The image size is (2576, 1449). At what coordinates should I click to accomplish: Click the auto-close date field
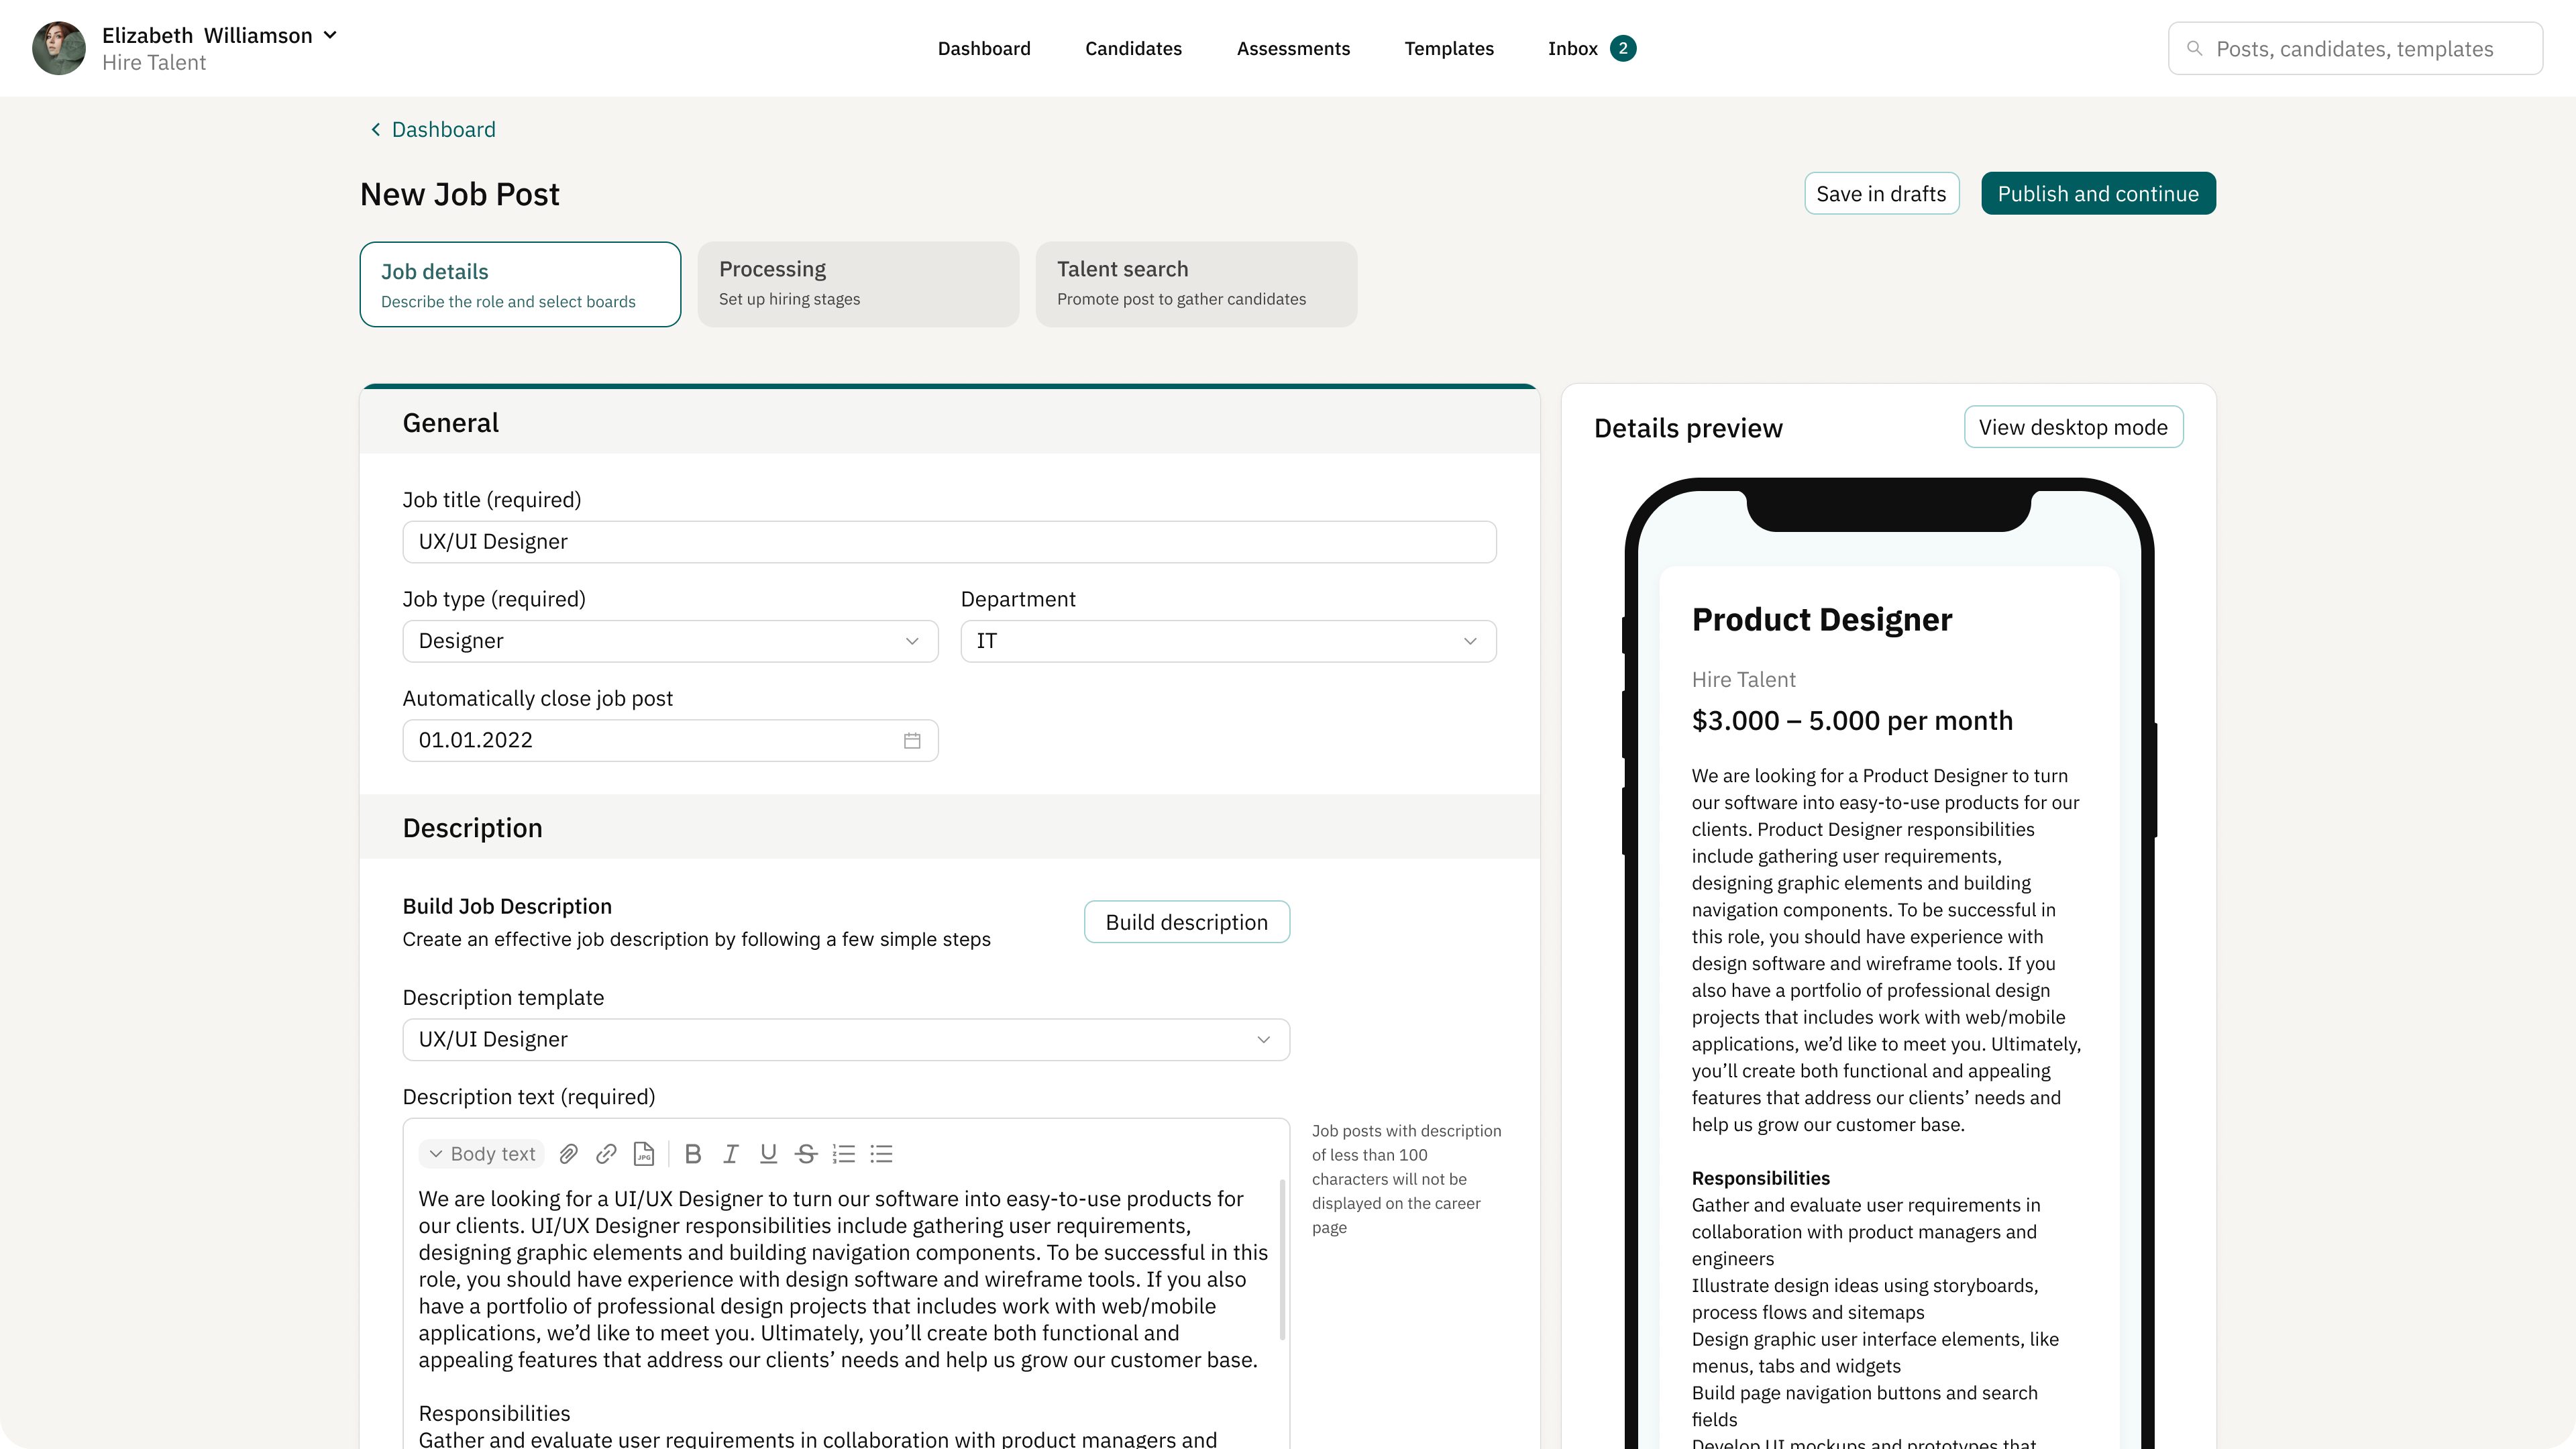(x=670, y=741)
